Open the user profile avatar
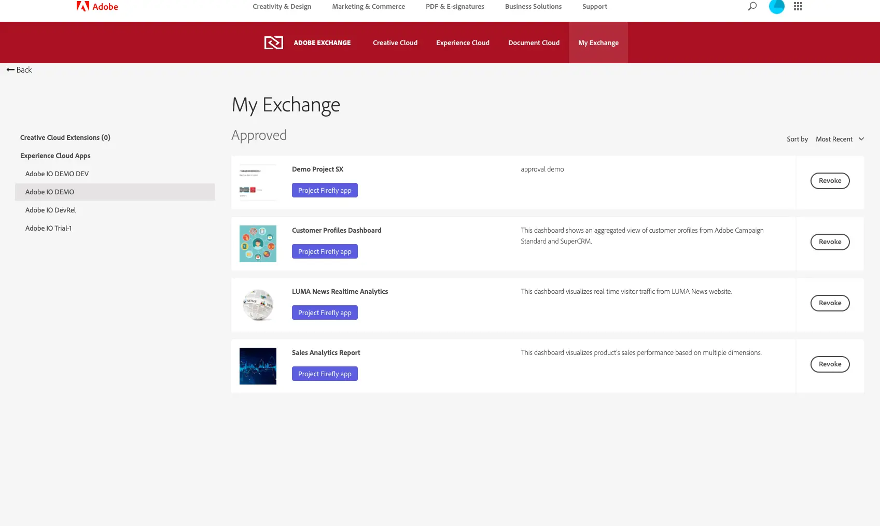Screen dimensions: 880x526 [x=776, y=7]
